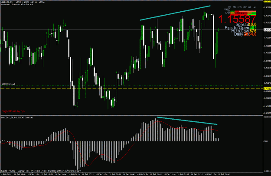Click the "seconds left to bar end" timer text
The width and height of the screenshot is (271, 176).
coord(17,4)
